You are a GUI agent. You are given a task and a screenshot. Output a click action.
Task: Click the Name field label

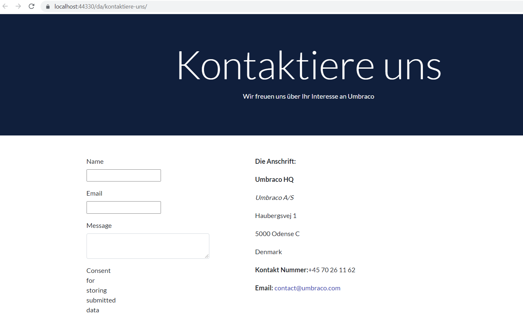(x=95, y=161)
